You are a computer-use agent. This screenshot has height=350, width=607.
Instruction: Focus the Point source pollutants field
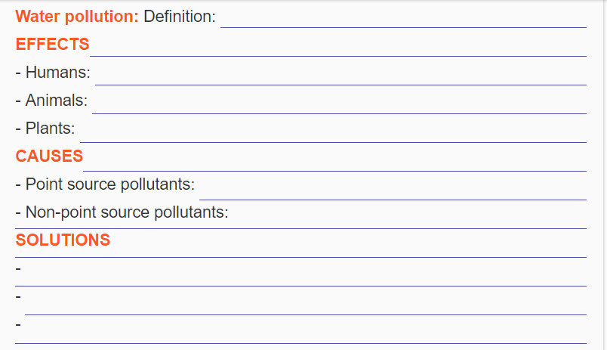coord(393,190)
